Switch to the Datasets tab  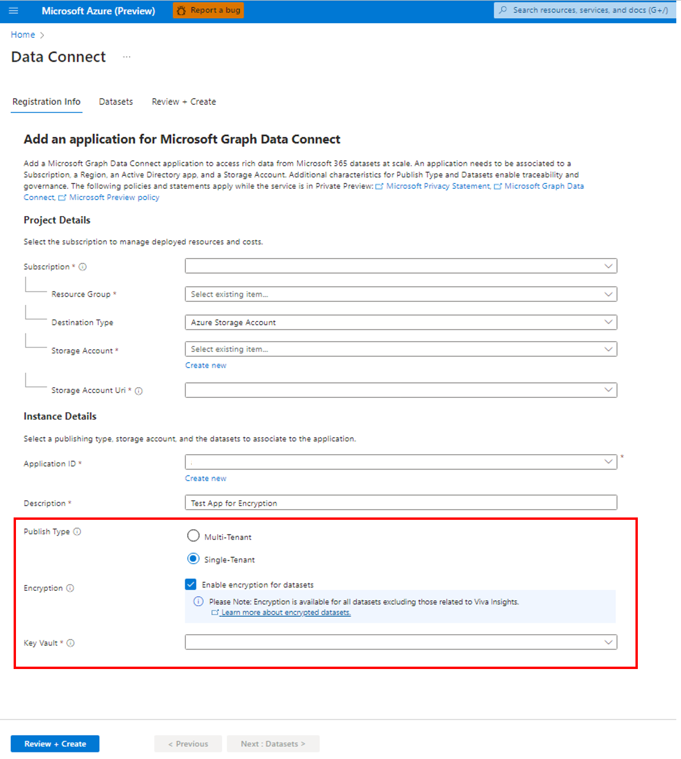click(x=116, y=101)
